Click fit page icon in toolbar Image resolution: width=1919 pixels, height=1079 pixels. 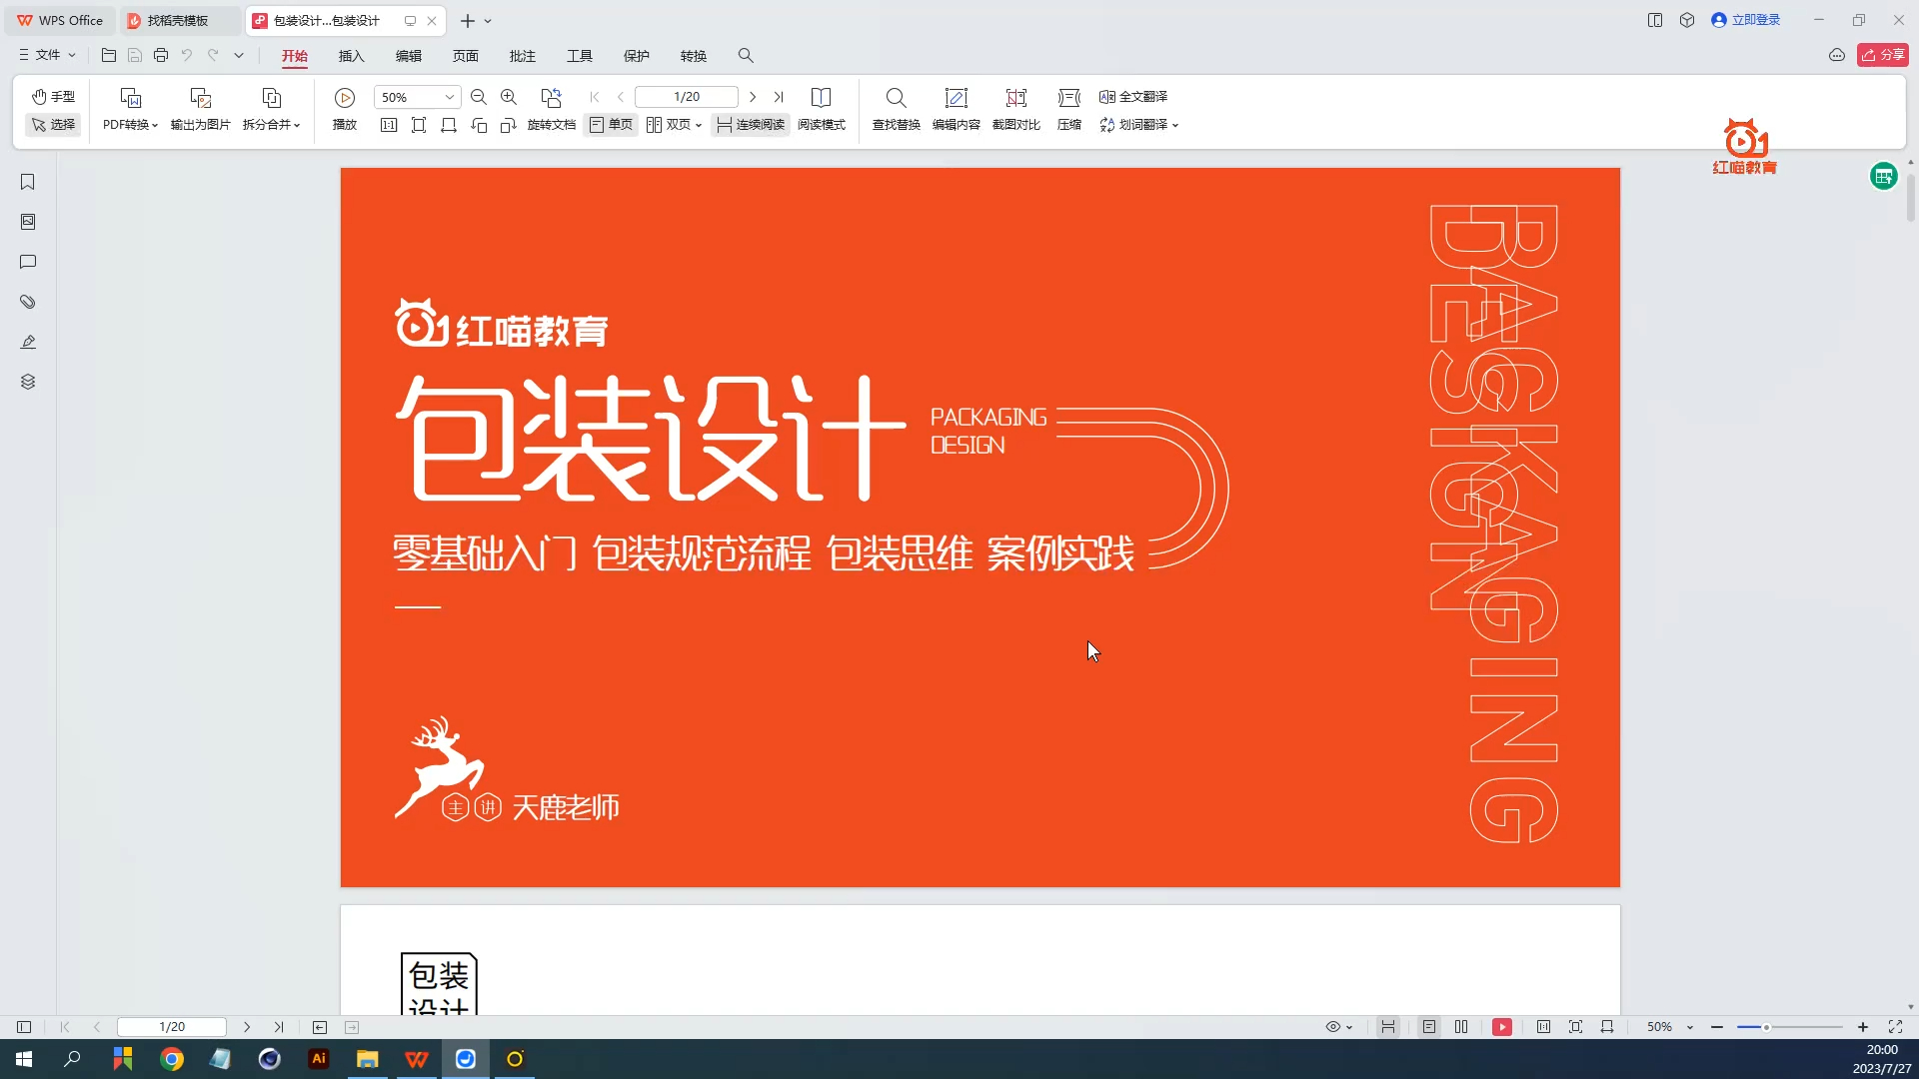click(x=419, y=125)
